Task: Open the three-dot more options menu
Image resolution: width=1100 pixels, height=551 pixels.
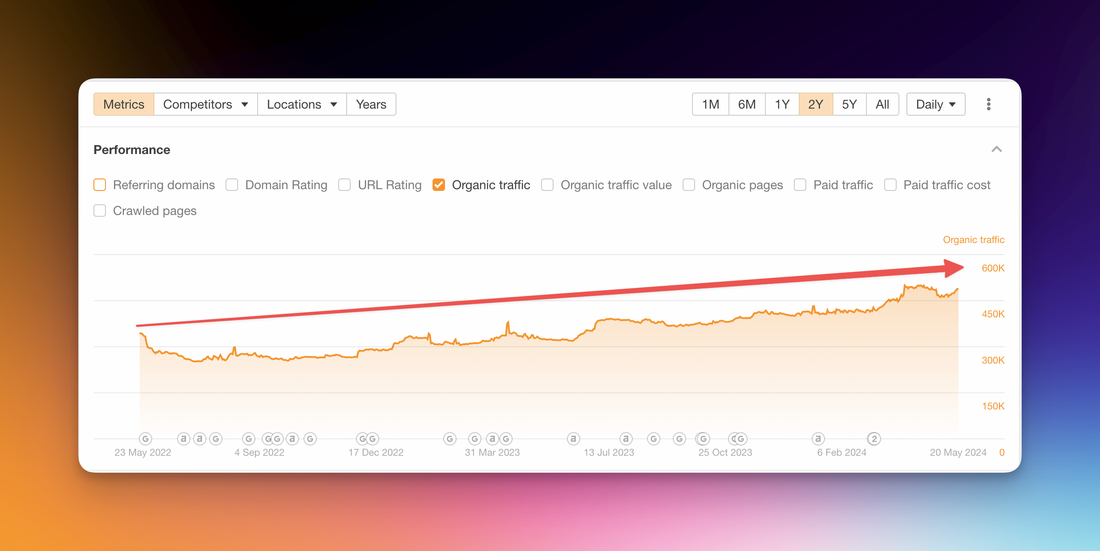Action: (x=988, y=104)
